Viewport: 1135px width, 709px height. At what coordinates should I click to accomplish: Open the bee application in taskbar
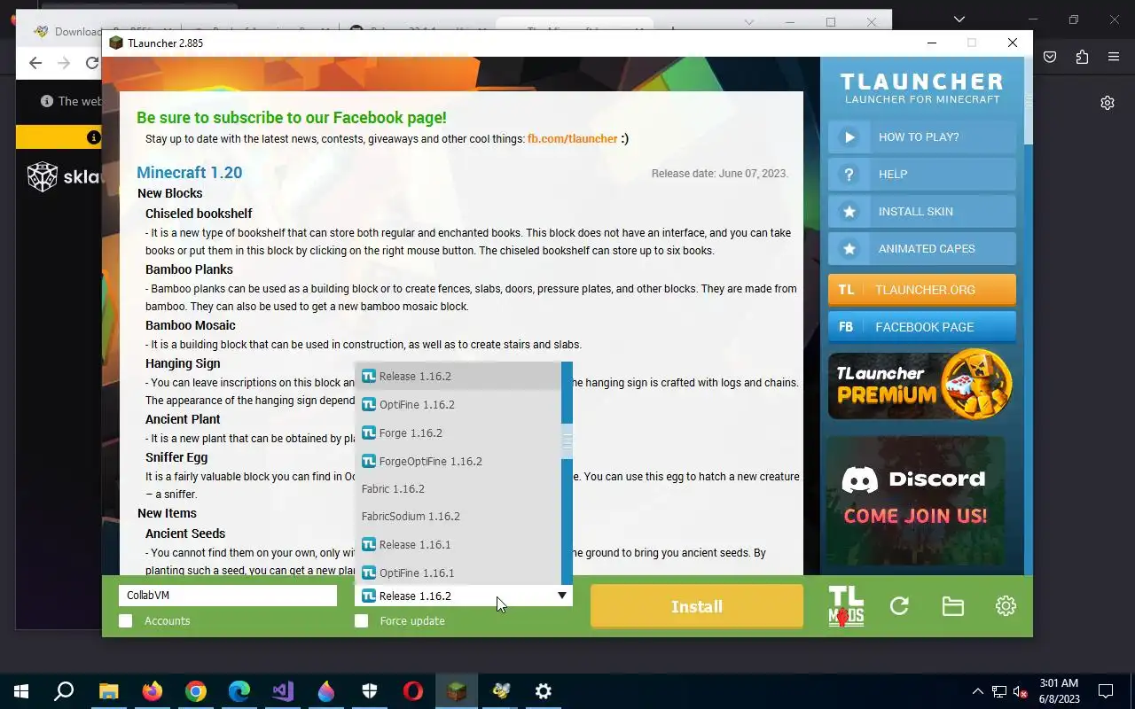[500, 691]
